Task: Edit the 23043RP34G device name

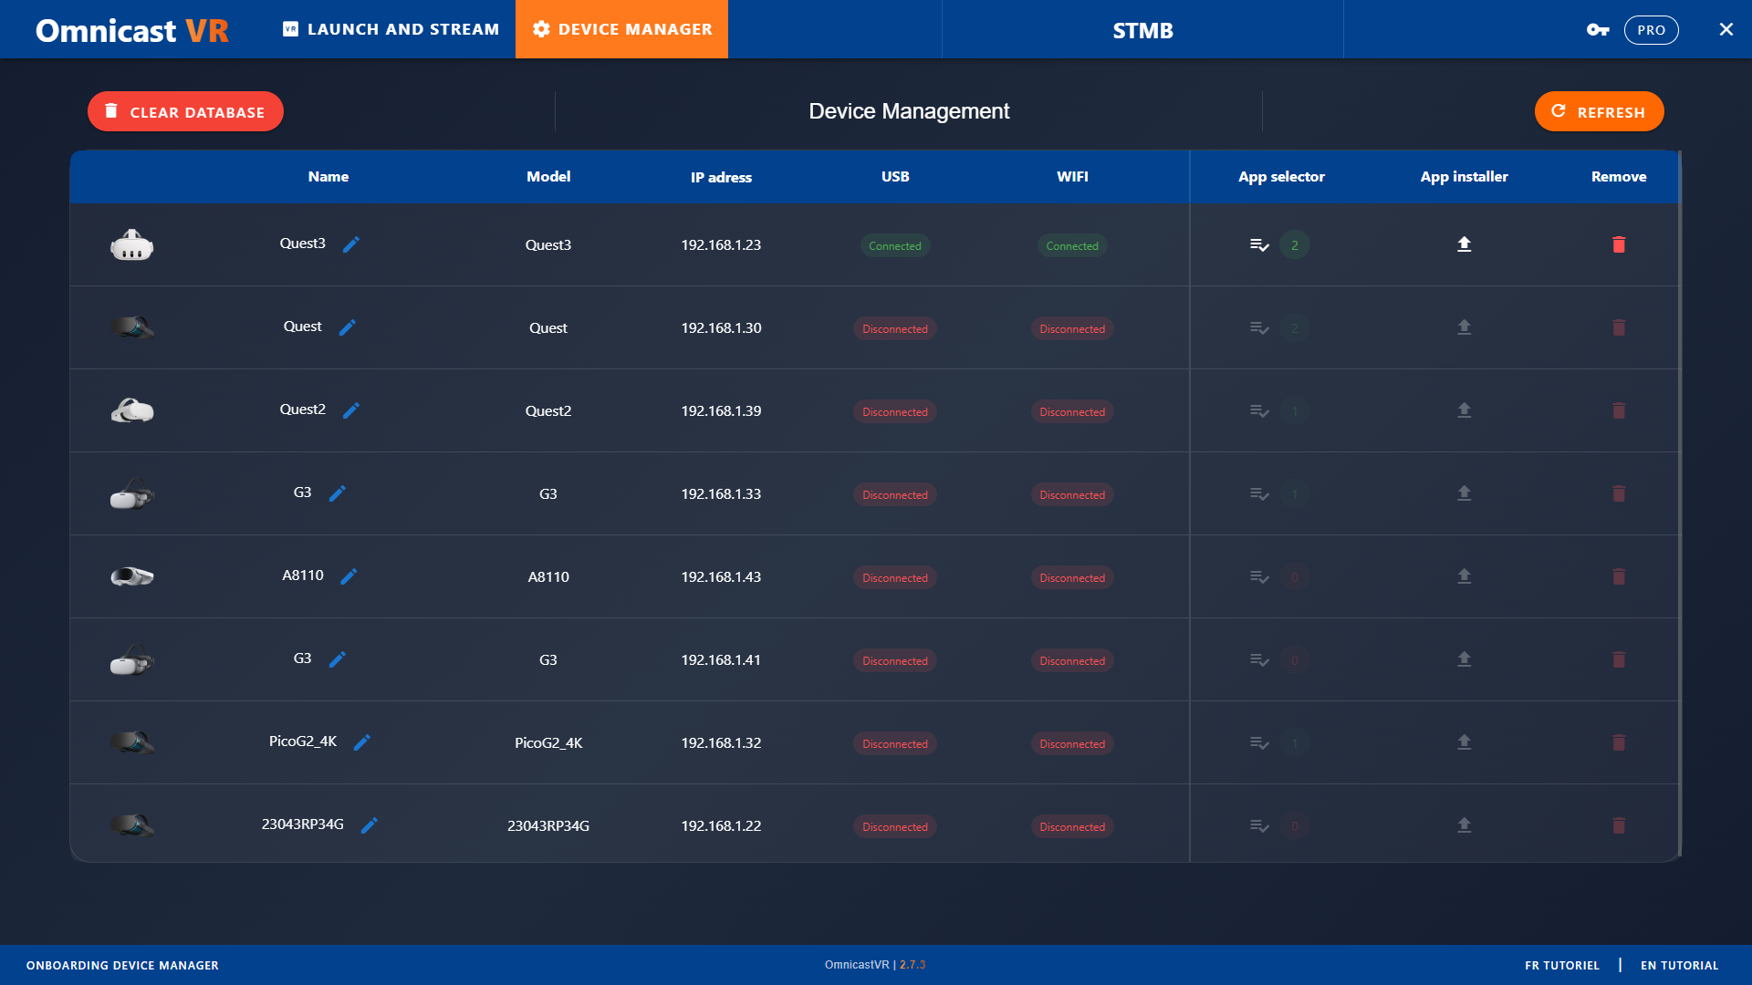Action: (370, 825)
